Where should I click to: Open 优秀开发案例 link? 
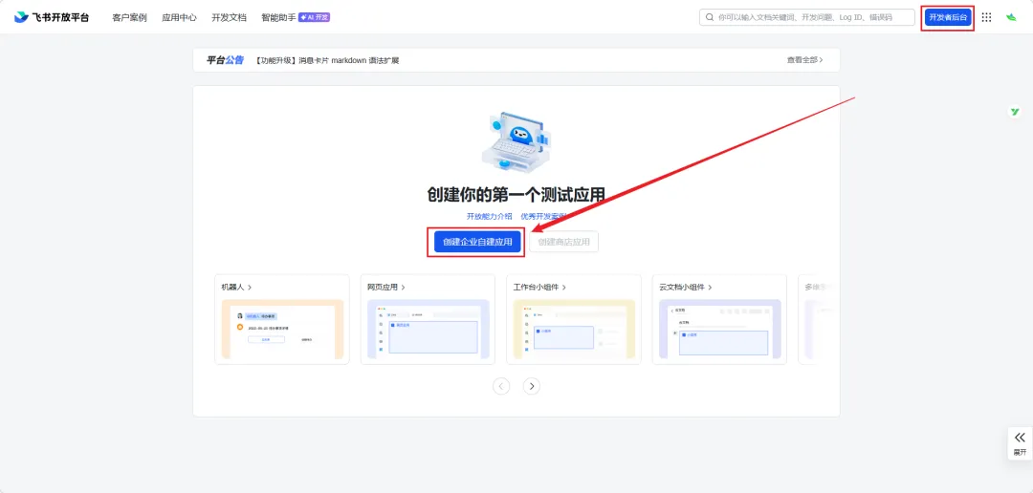(x=543, y=216)
